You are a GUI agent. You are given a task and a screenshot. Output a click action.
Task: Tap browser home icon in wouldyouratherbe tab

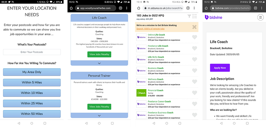click(x=71, y=8)
